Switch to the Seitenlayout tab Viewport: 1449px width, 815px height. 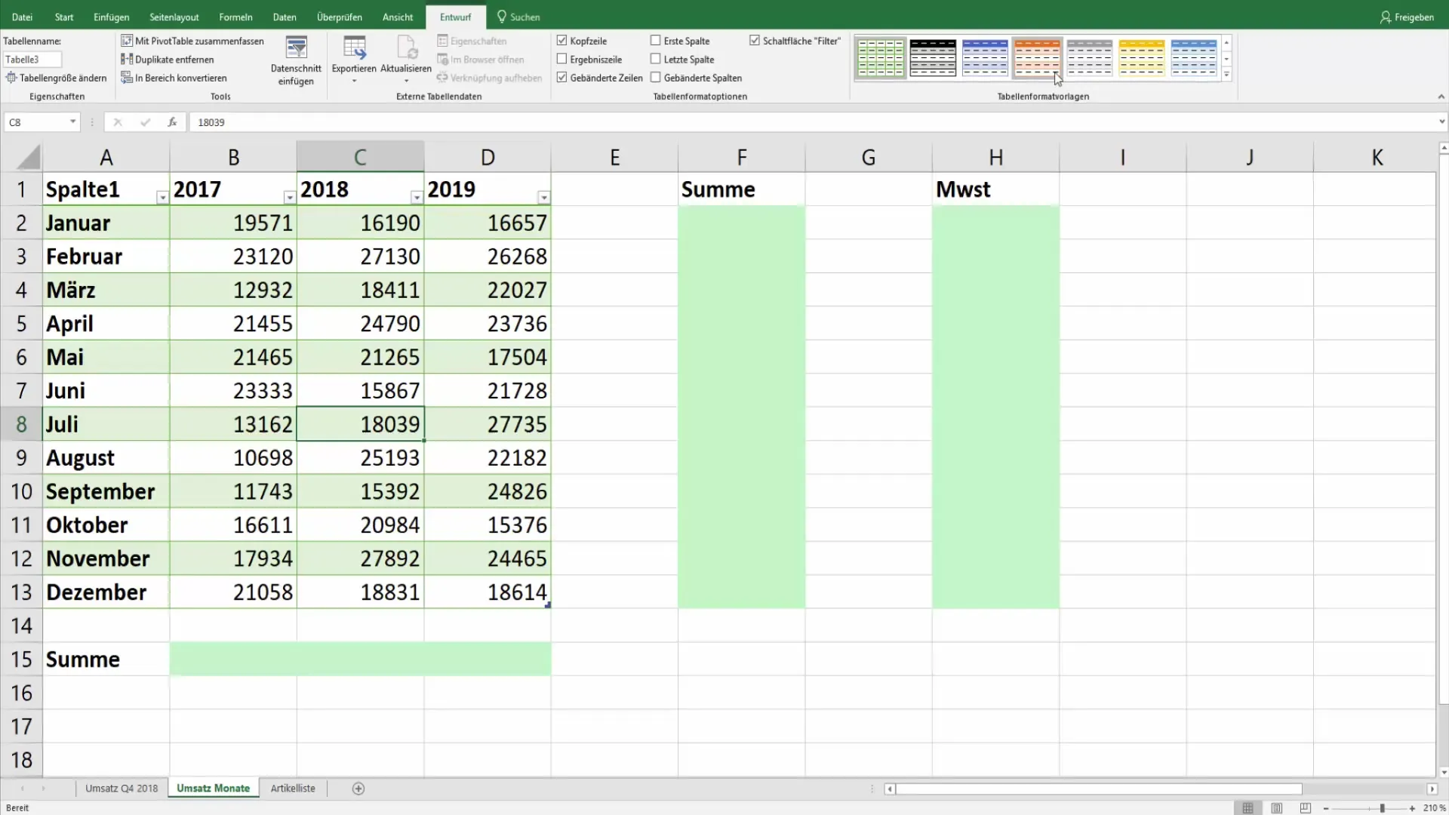(x=174, y=17)
